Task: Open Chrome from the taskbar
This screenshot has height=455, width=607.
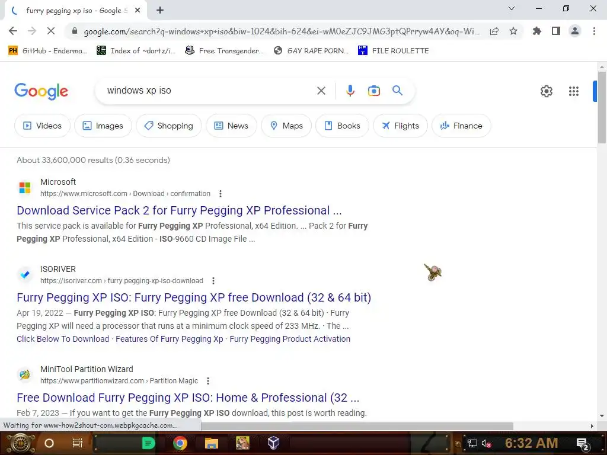Action: tap(180, 443)
